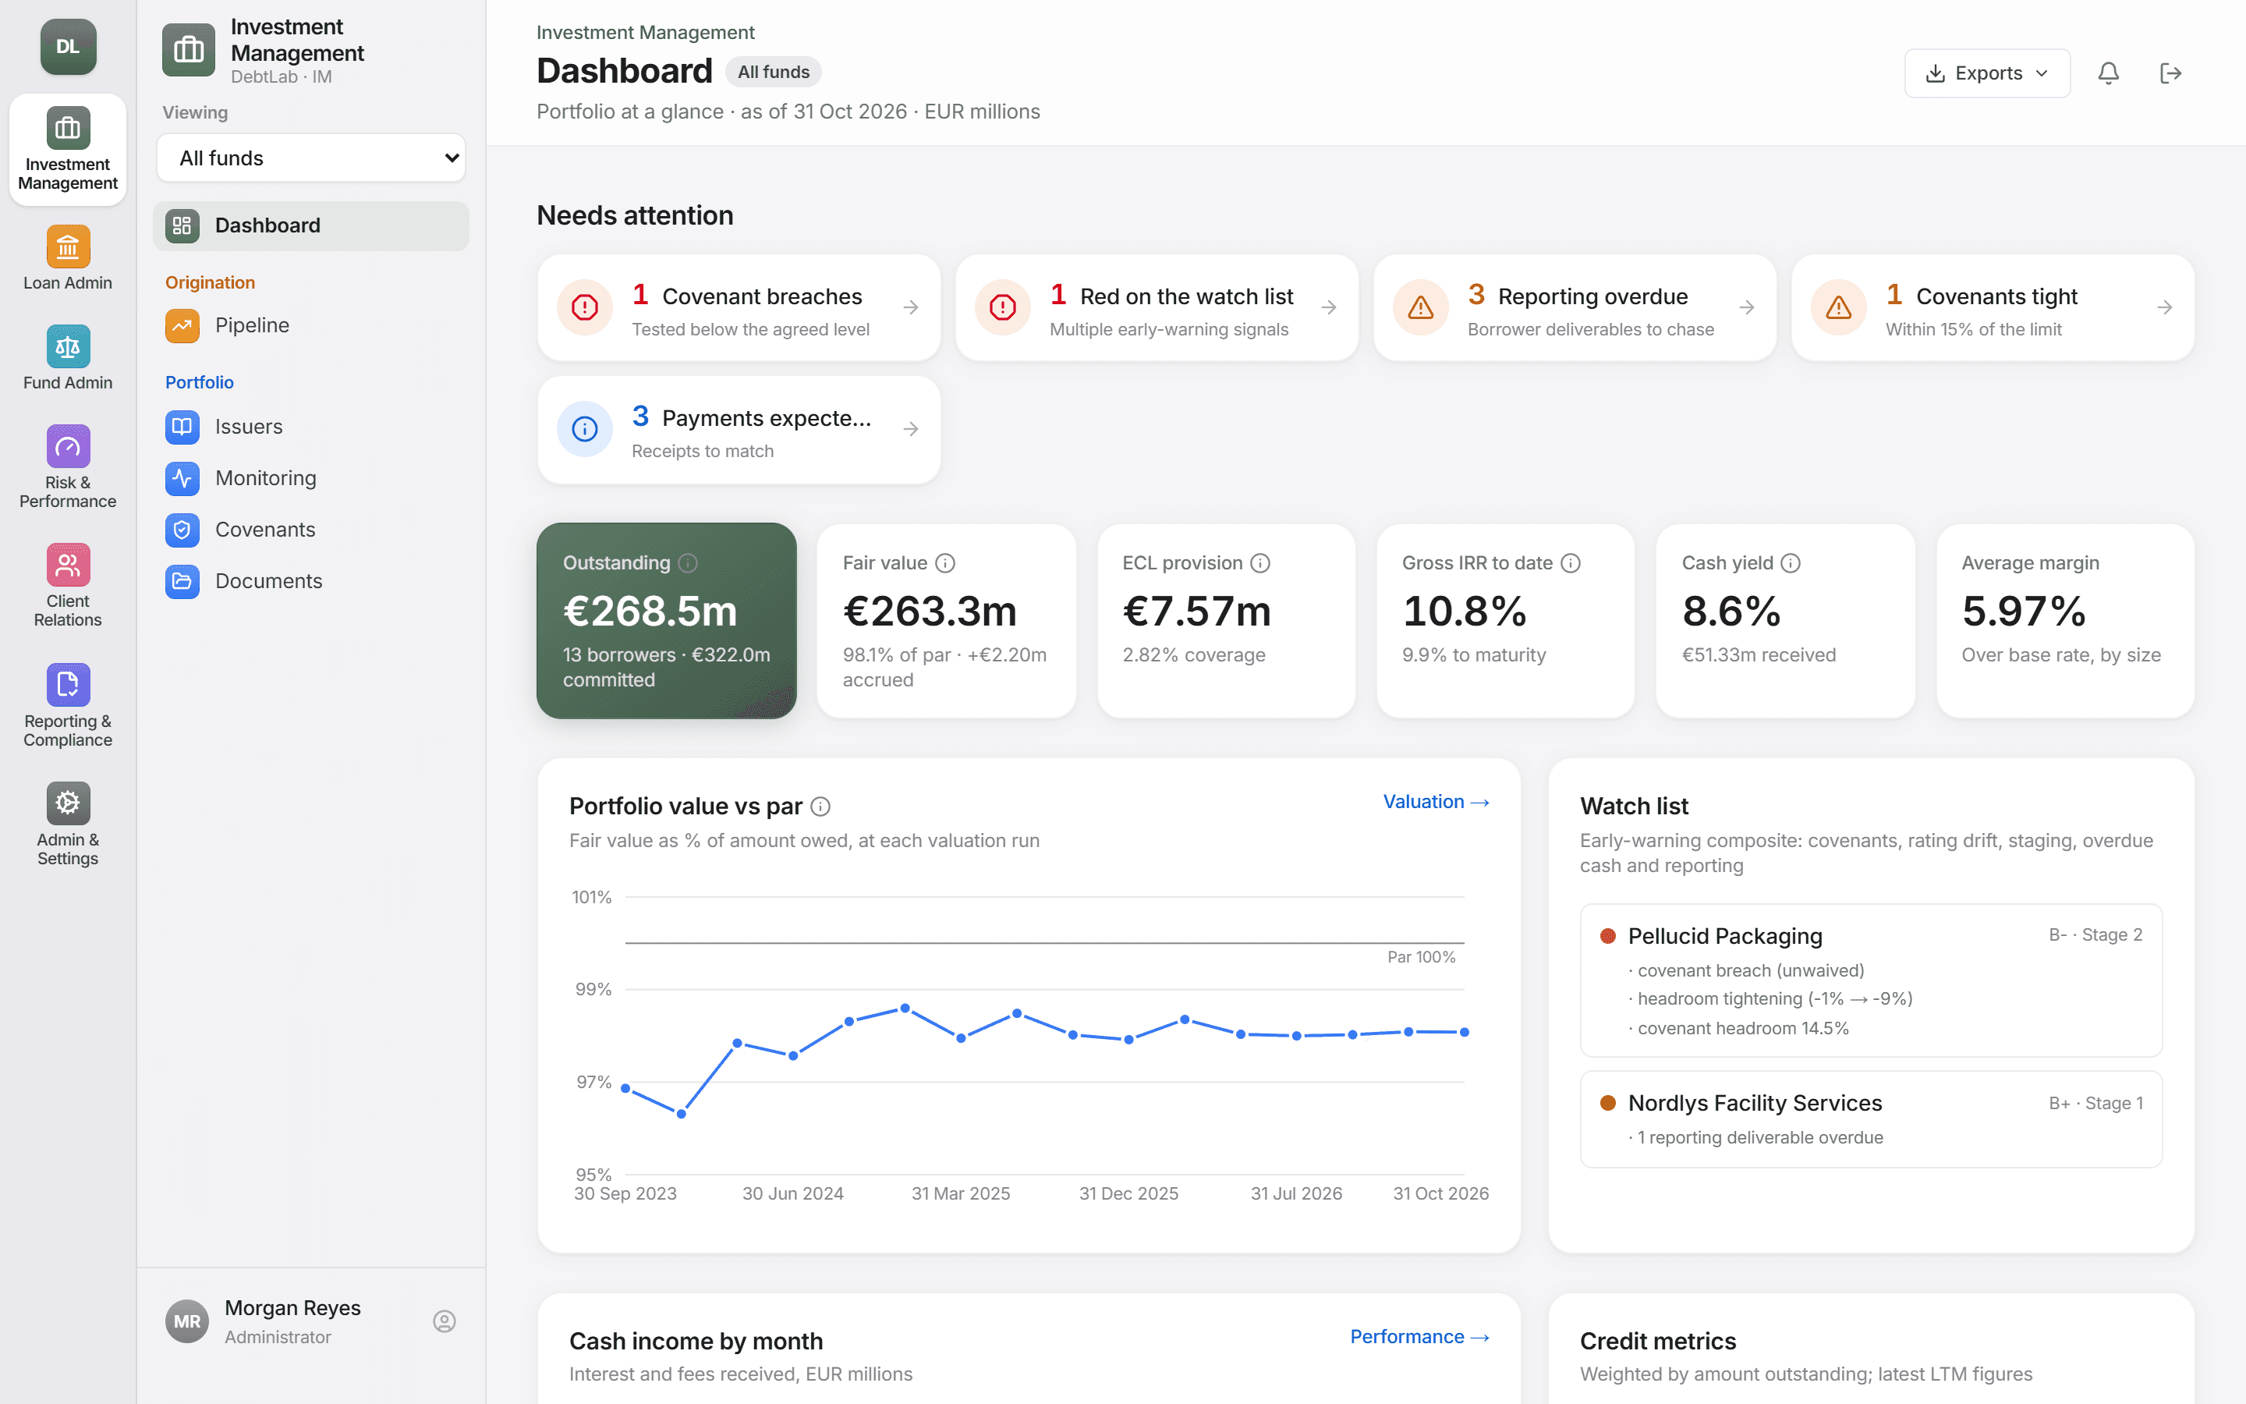This screenshot has height=1404, width=2246.
Task: Click the Investment Management breadcrumb text
Action: click(x=645, y=33)
